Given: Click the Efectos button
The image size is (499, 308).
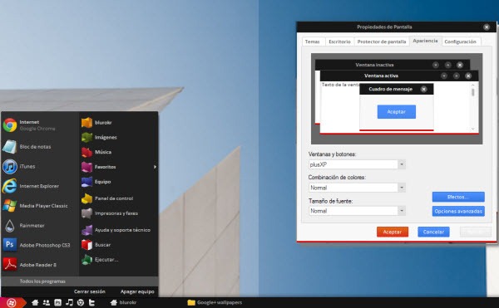Looking at the screenshot, I should click(458, 197).
